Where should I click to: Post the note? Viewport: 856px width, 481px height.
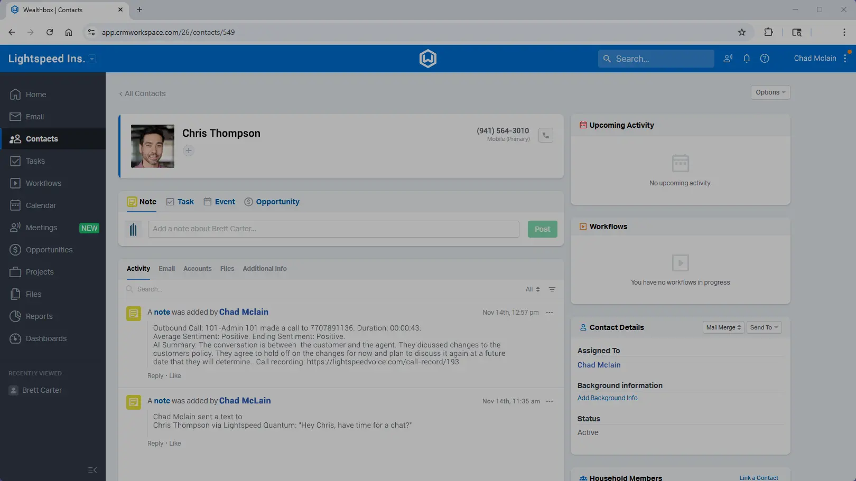click(543, 229)
